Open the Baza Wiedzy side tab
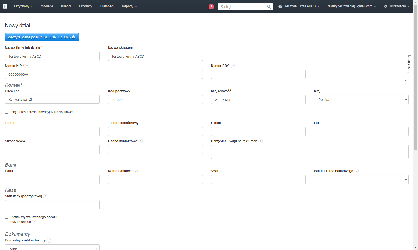 tap(409, 64)
